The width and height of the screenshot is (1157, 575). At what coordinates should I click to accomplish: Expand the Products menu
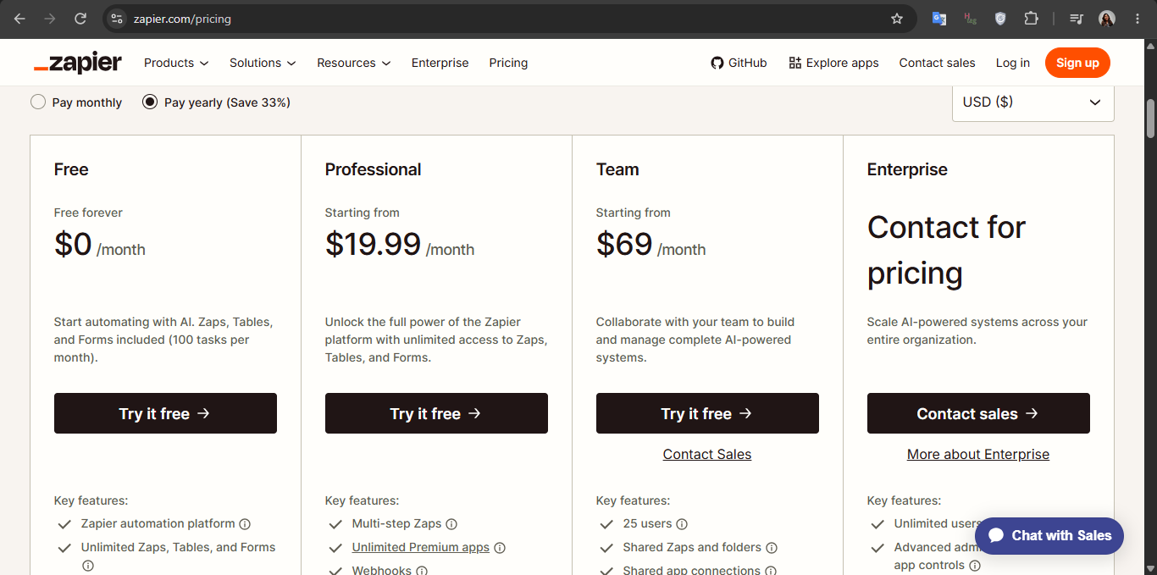tap(176, 63)
